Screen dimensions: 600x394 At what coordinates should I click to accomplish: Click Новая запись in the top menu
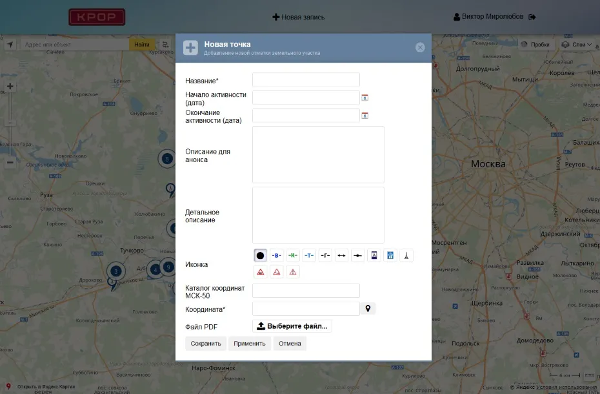299,17
